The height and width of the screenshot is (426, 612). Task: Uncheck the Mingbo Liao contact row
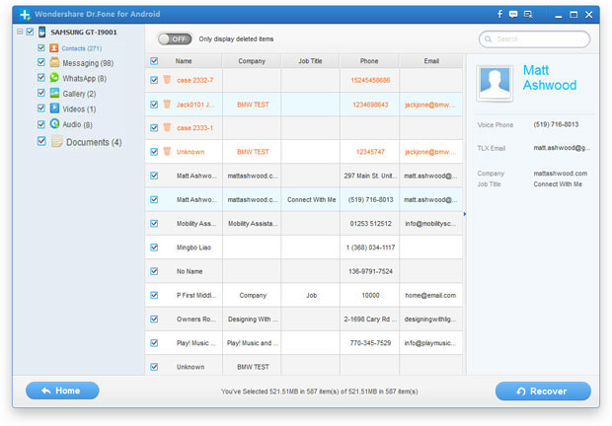pos(153,248)
